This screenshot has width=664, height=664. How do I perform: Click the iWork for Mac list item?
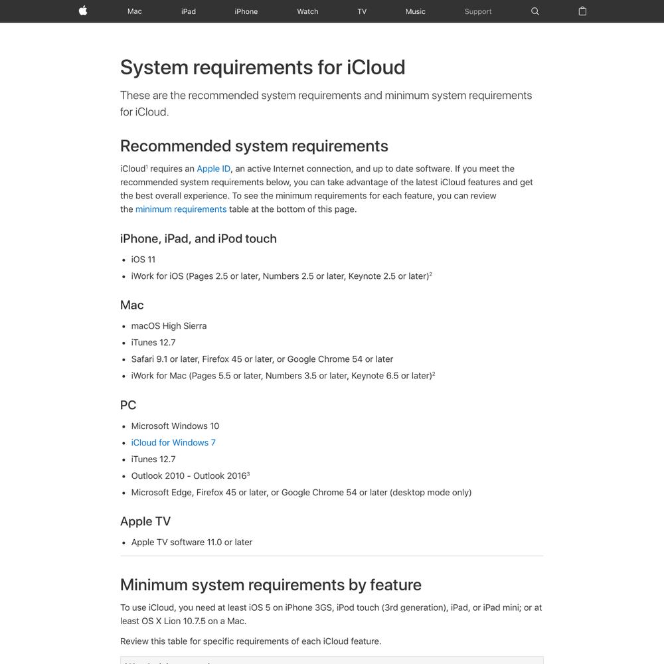[x=284, y=376]
